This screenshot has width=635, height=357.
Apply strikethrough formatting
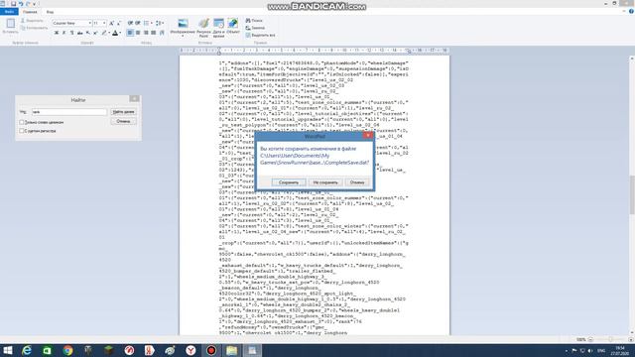(x=79, y=33)
